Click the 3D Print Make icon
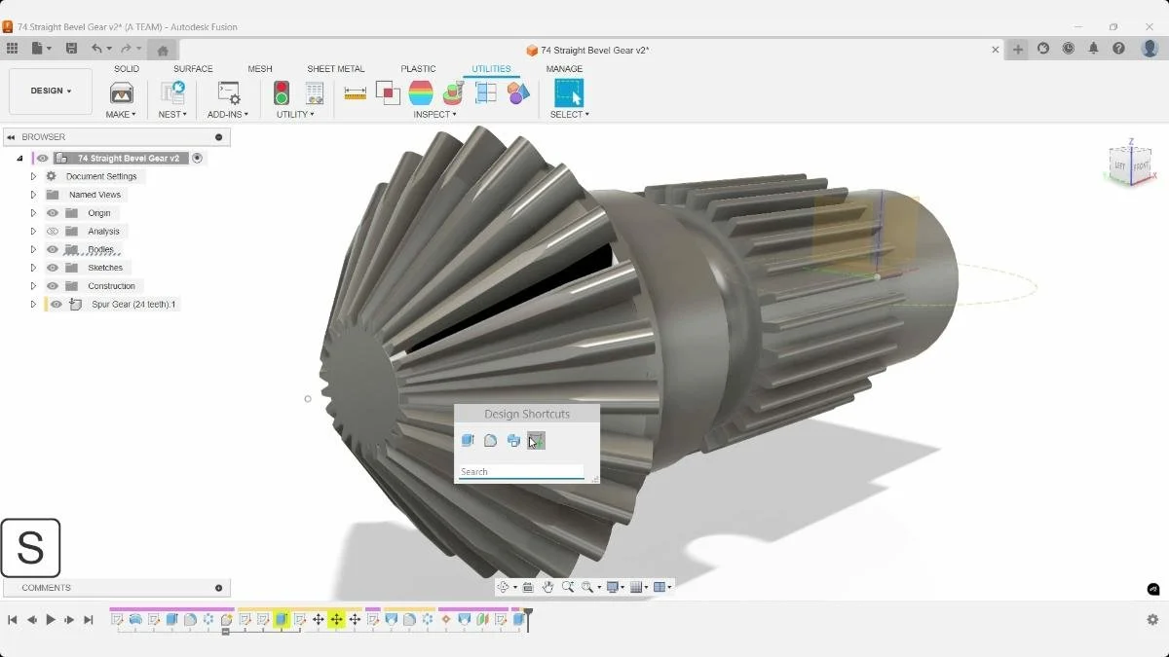1169x657 pixels. point(122,93)
